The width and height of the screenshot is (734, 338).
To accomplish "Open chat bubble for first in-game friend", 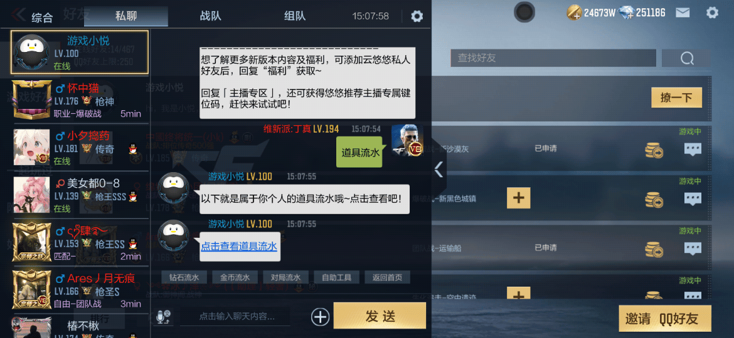I will [x=693, y=150].
